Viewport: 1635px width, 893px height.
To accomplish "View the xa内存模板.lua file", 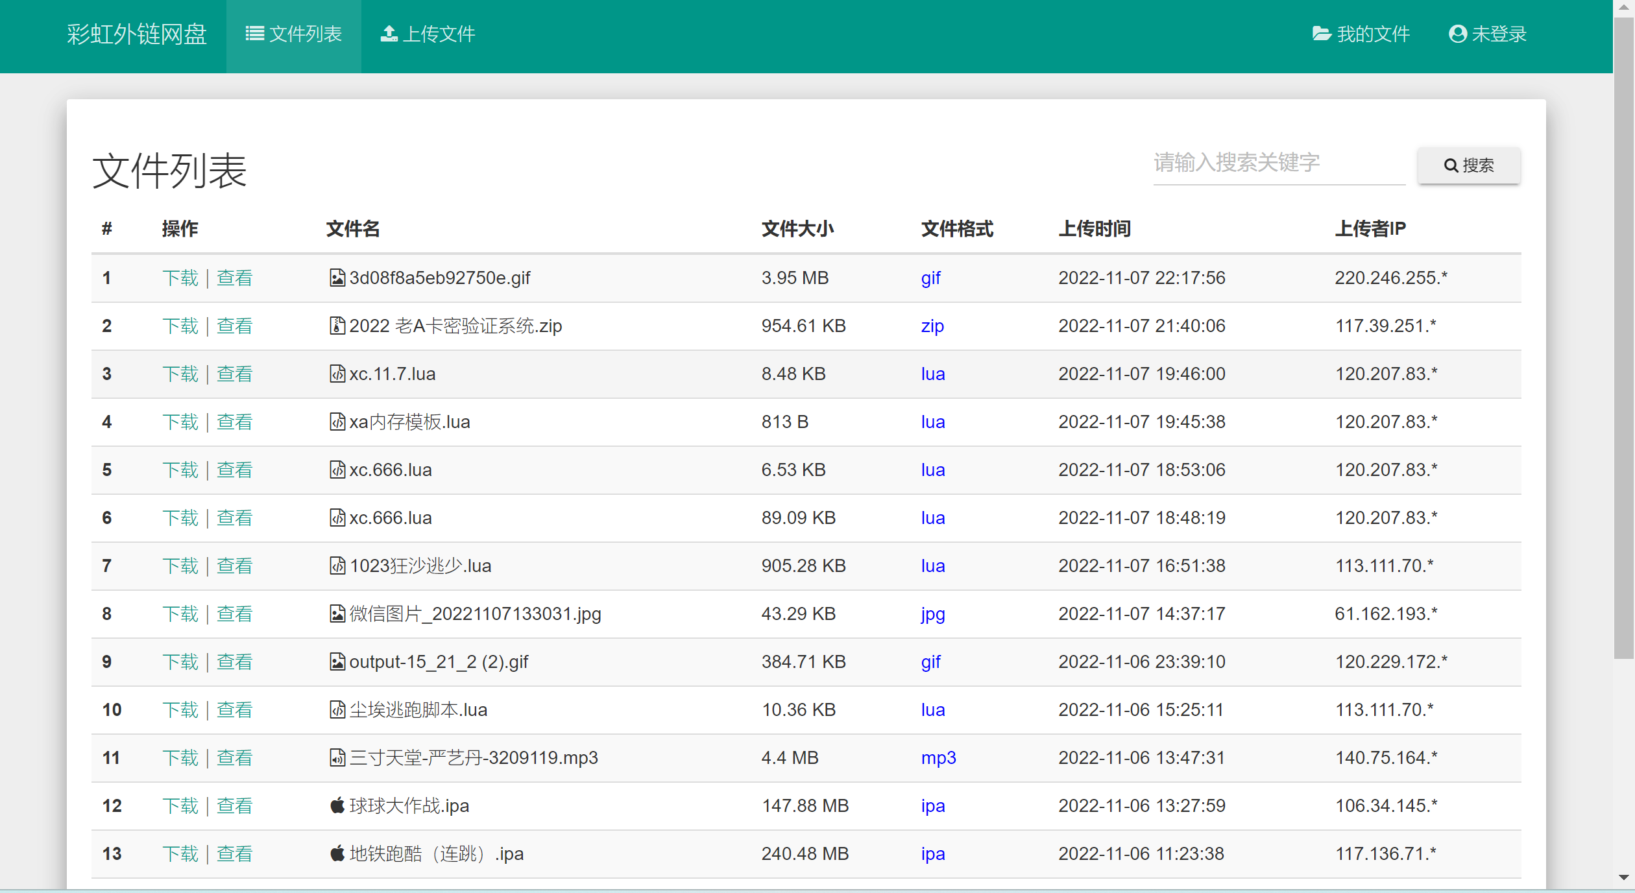I will [x=234, y=422].
